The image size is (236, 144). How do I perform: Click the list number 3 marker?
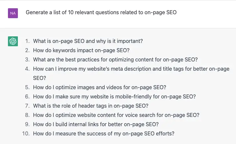(27, 59)
